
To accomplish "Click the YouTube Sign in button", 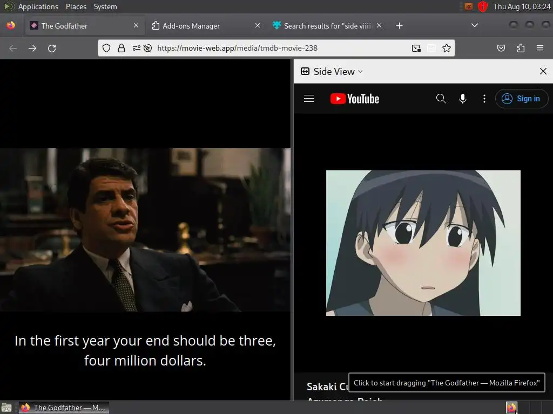I will [x=522, y=99].
